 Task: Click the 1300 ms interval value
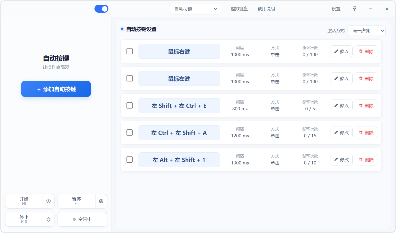pyautogui.click(x=240, y=163)
